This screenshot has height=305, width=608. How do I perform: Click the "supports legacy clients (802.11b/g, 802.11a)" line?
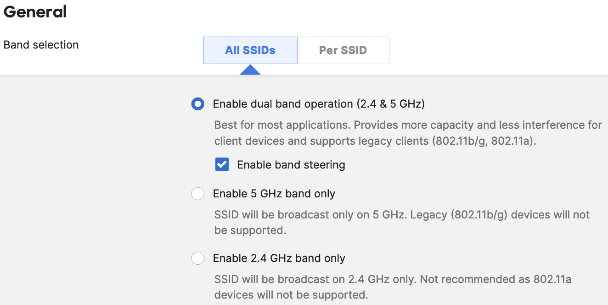375,141
